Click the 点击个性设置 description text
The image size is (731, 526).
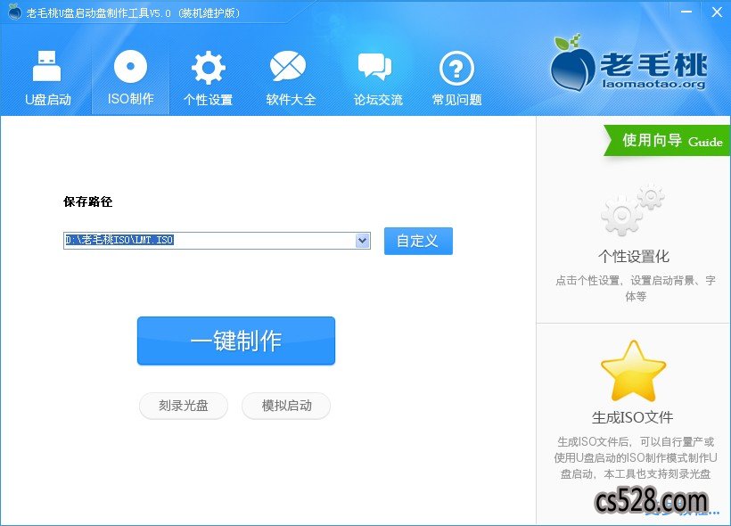click(x=636, y=288)
